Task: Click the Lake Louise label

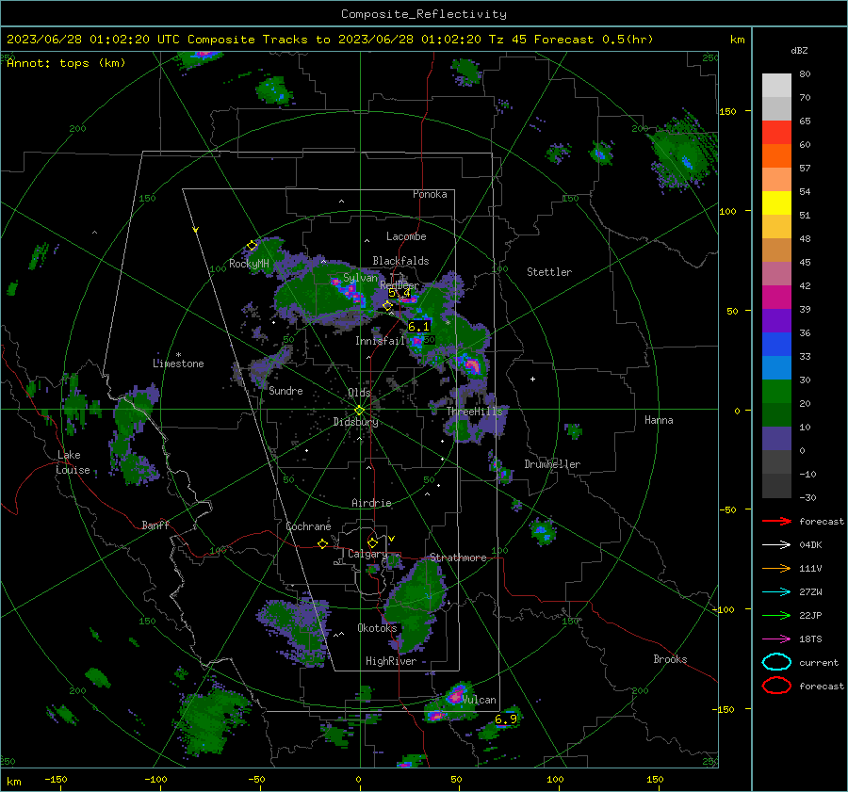Action: point(73,462)
